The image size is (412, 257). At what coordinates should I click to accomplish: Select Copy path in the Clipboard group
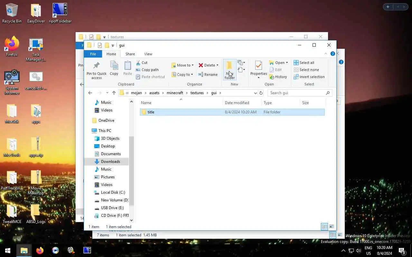point(147,70)
